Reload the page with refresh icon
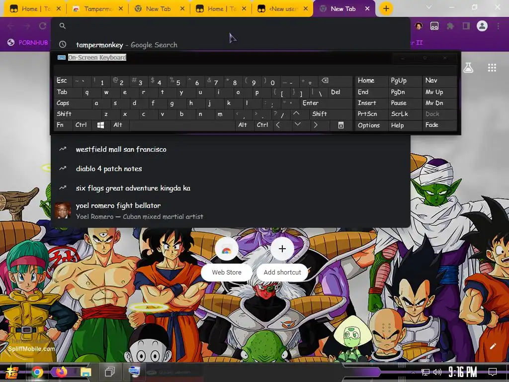509x382 pixels. coord(43,26)
